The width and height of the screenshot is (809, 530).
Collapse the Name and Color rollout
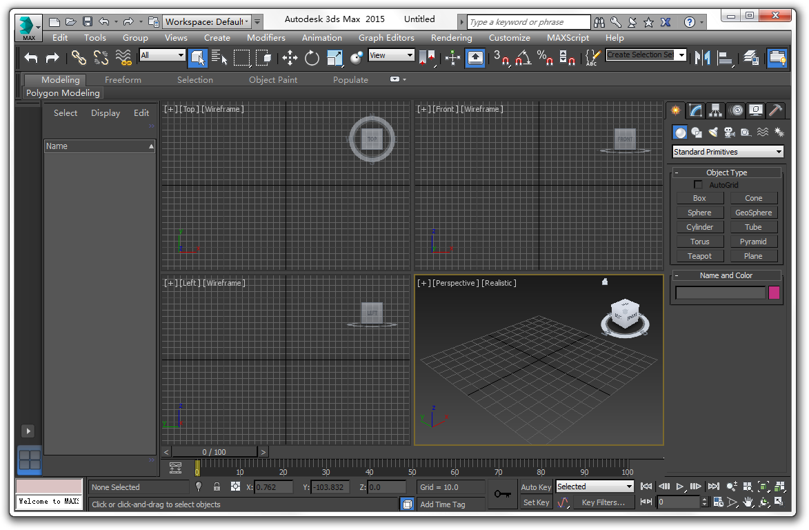[x=726, y=275]
